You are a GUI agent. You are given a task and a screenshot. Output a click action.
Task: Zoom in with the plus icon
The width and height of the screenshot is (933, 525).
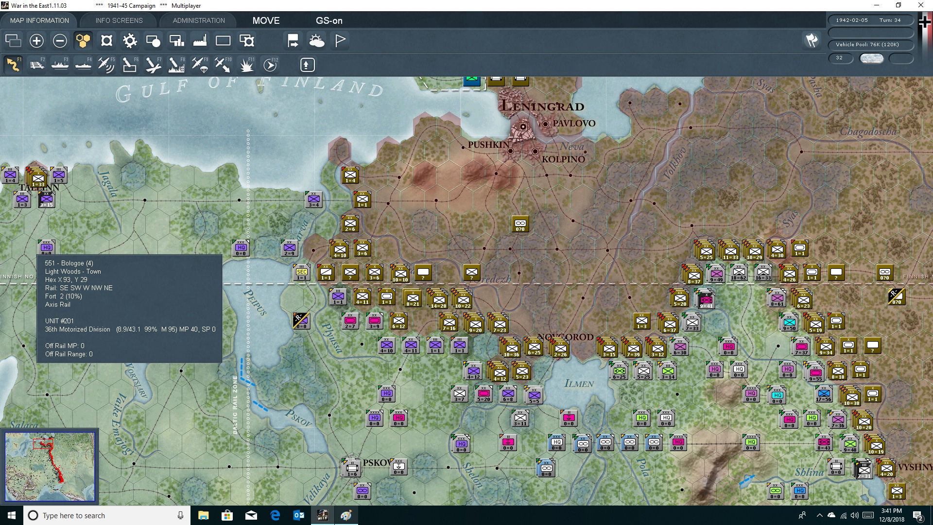click(36, 41)
